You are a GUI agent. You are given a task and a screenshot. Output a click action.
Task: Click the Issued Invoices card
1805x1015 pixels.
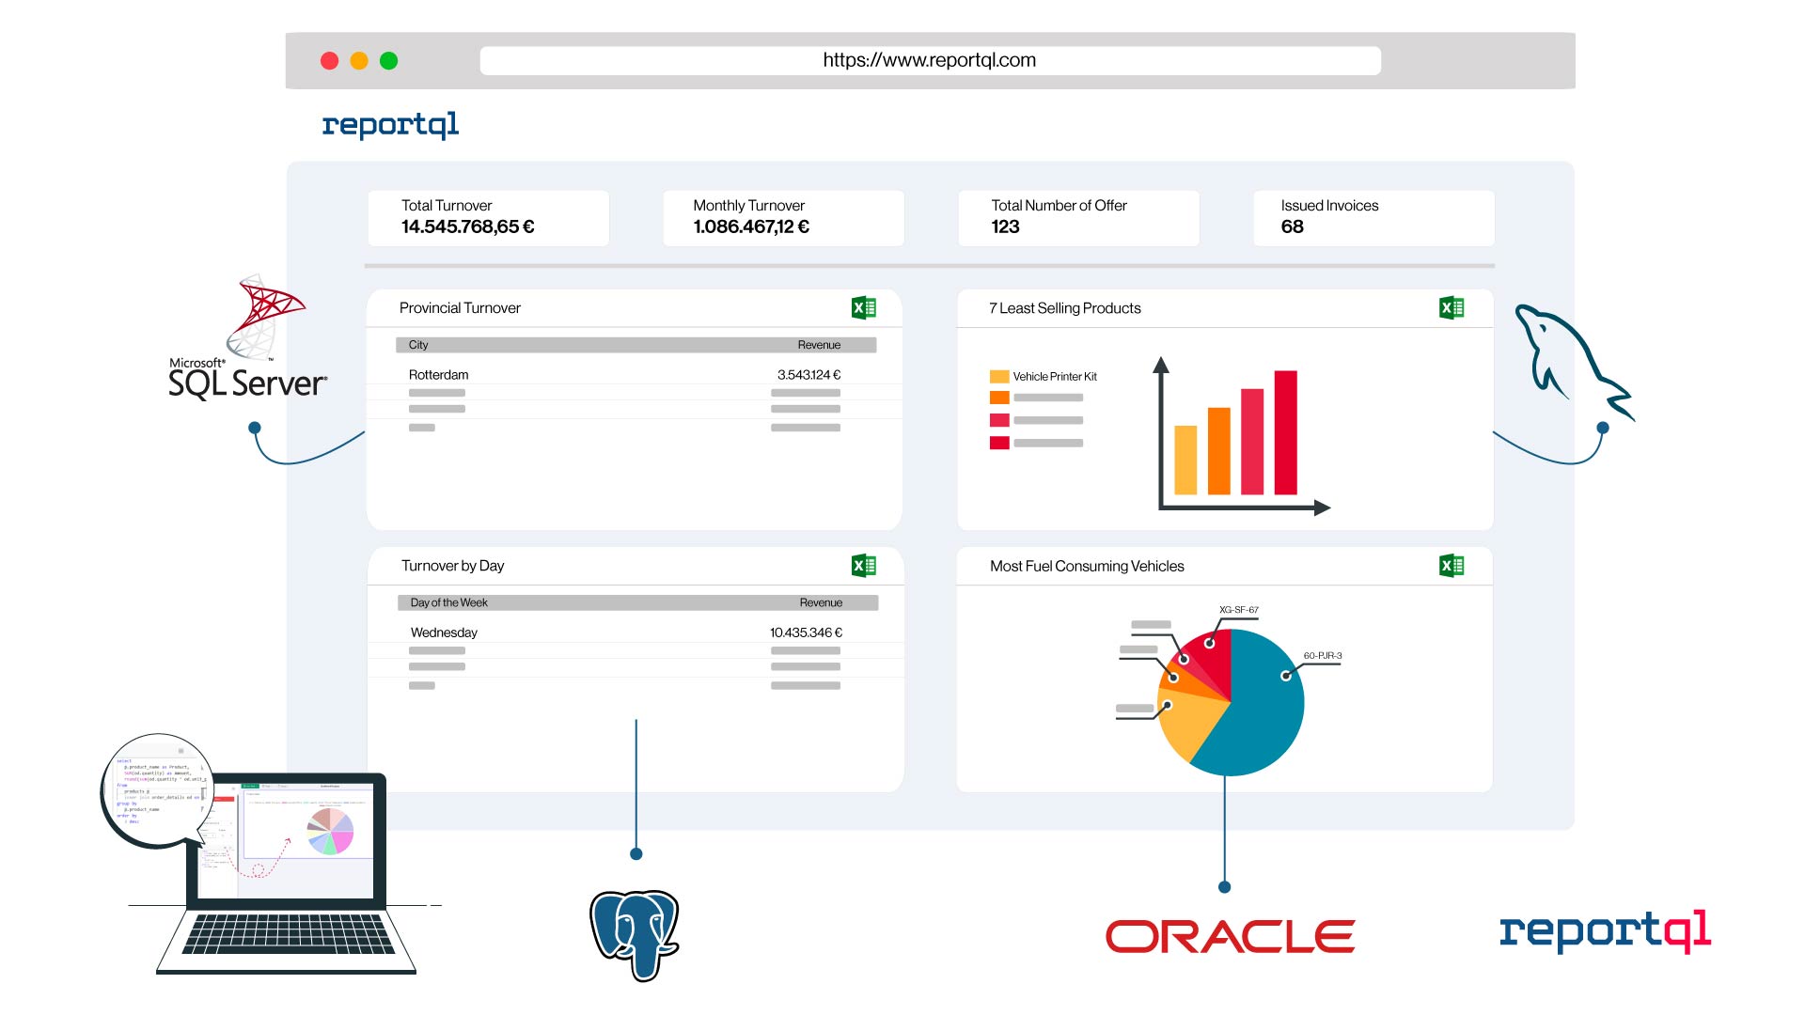tap(1373, 217)
